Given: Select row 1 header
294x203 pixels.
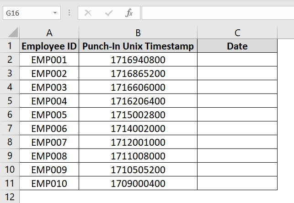Looking at the screenshot, I should point(10,46).
